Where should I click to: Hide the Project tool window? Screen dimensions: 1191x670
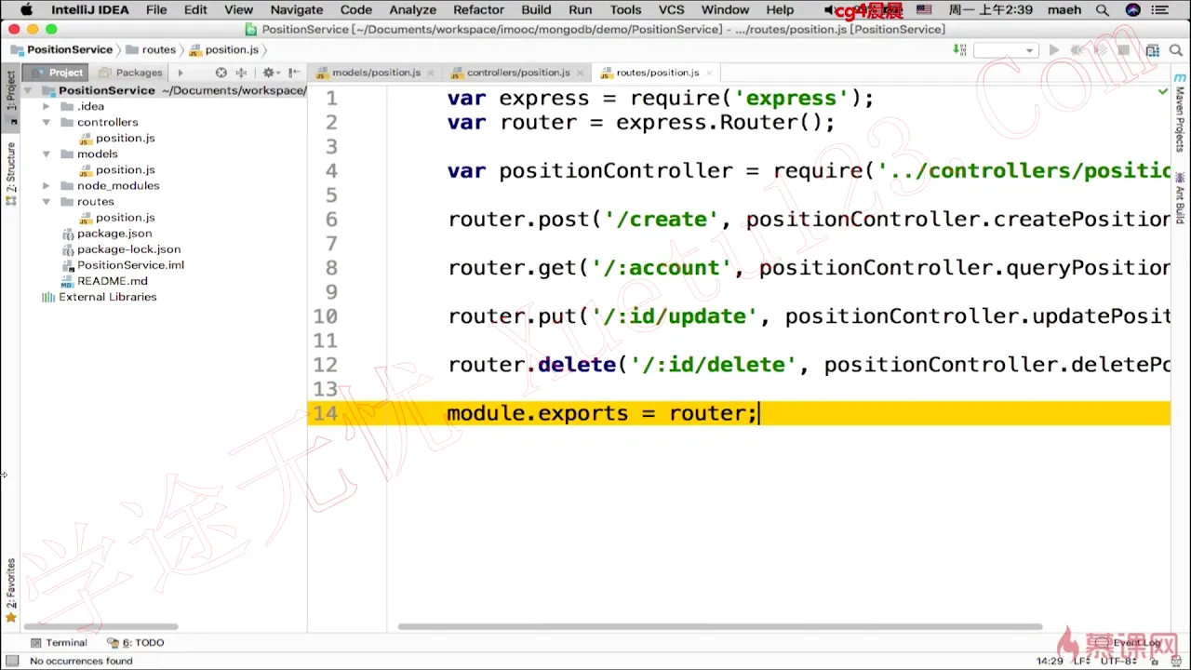(x=294, y=73)
